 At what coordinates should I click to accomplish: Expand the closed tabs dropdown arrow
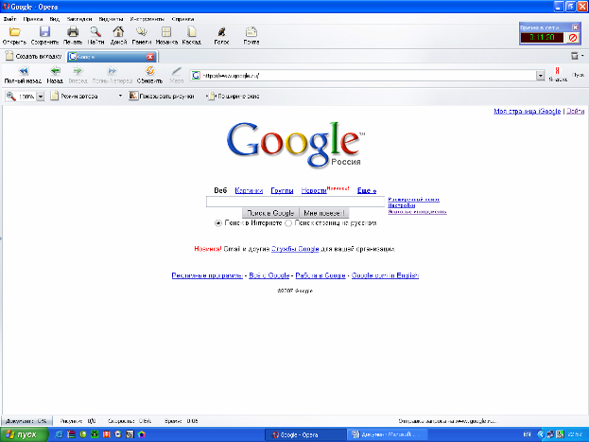click(582, 56)
